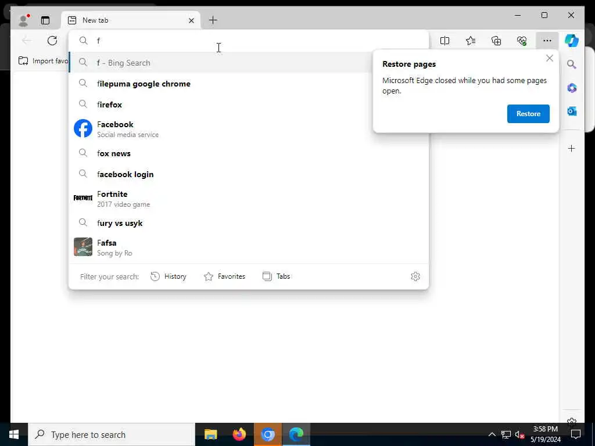Choose 'facebook login' suggestion
The width and height of the screenshot is (595, 446).
[x=249, y=174]
